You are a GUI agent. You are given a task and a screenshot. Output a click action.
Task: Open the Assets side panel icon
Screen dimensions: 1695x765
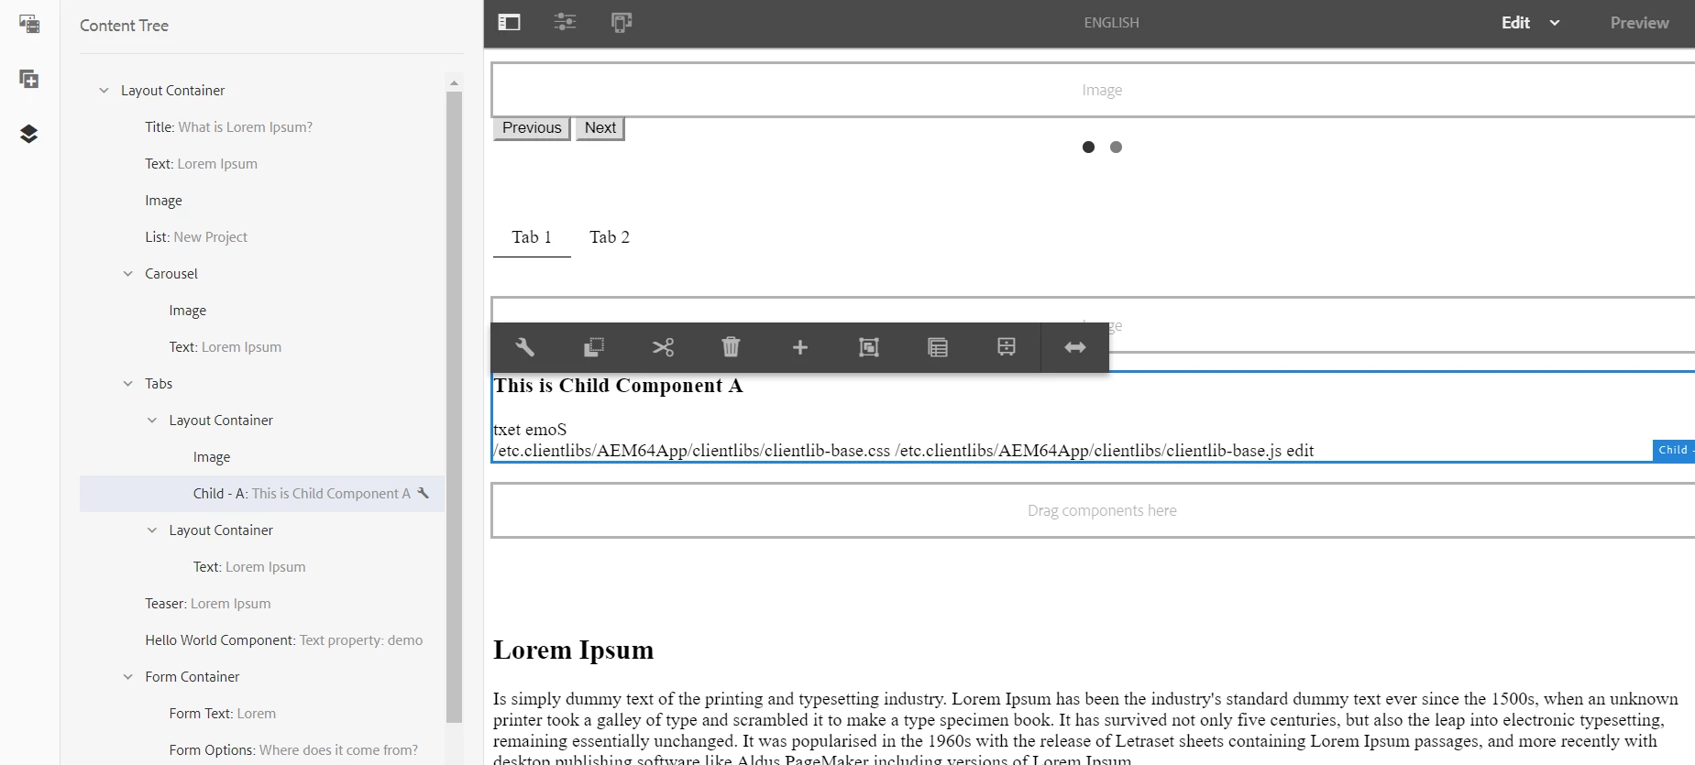click(x=29, y=24)
